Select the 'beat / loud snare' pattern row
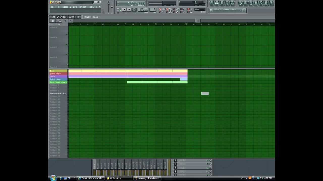 (x=58, y=82)
